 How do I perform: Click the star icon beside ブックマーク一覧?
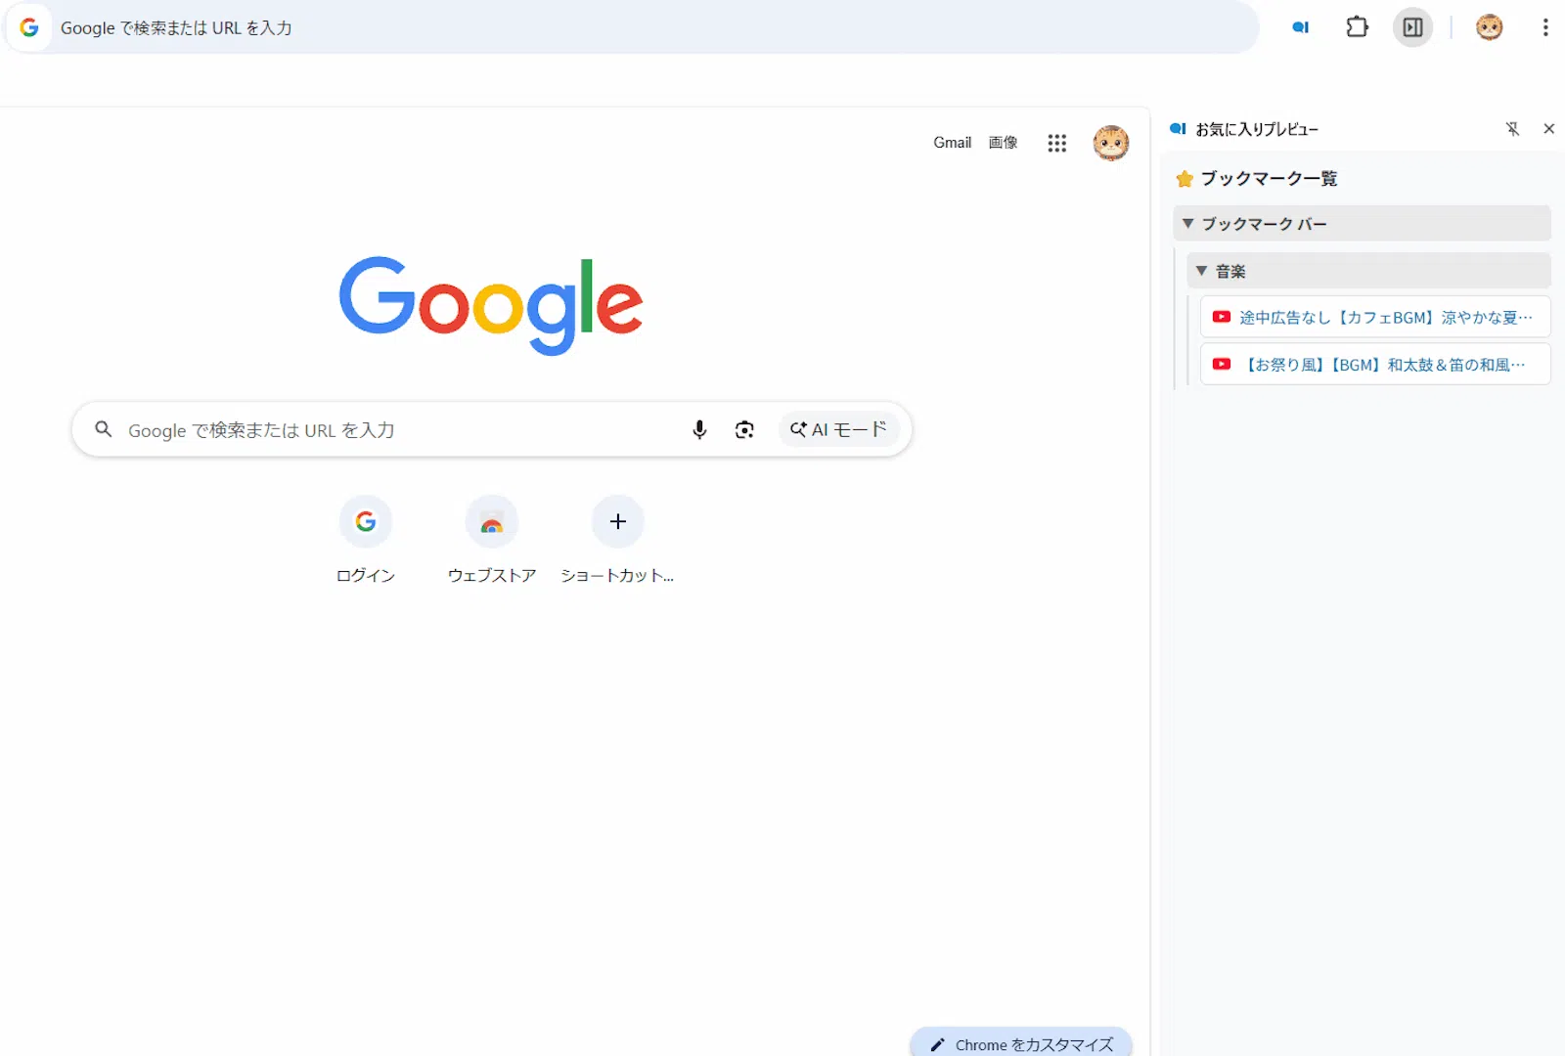pyautogui.click(x=1185, y=179)
